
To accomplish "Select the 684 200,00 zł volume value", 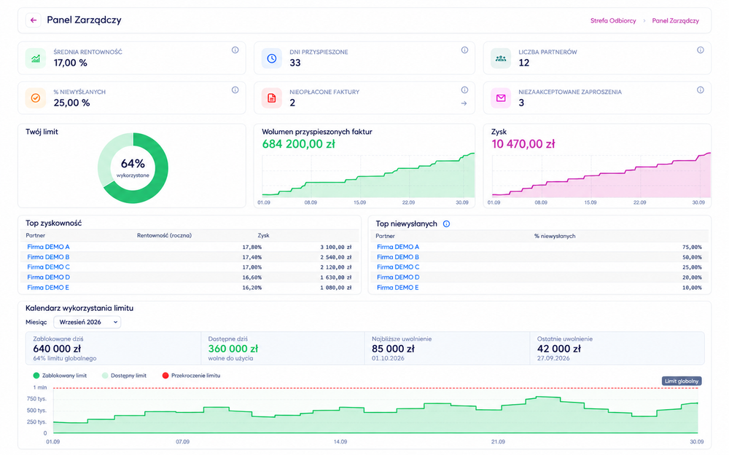I will [x=298, y=144].
